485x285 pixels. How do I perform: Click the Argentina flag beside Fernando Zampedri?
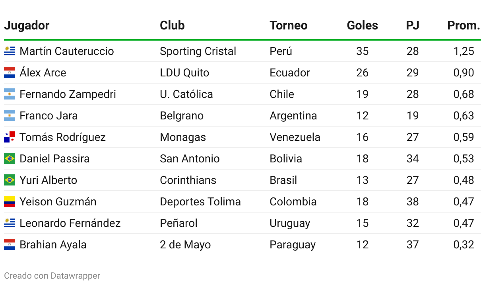click(10, 94)
